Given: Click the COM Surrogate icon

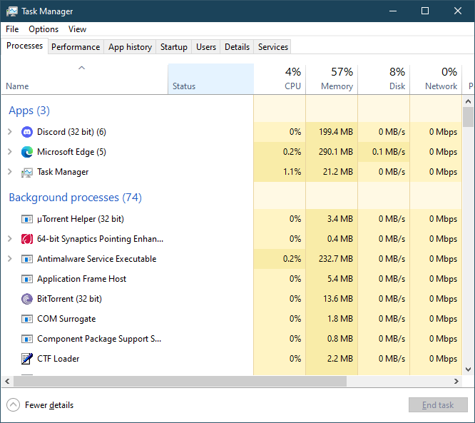Looking at the screenshot, I should click(x=27, y=319).
